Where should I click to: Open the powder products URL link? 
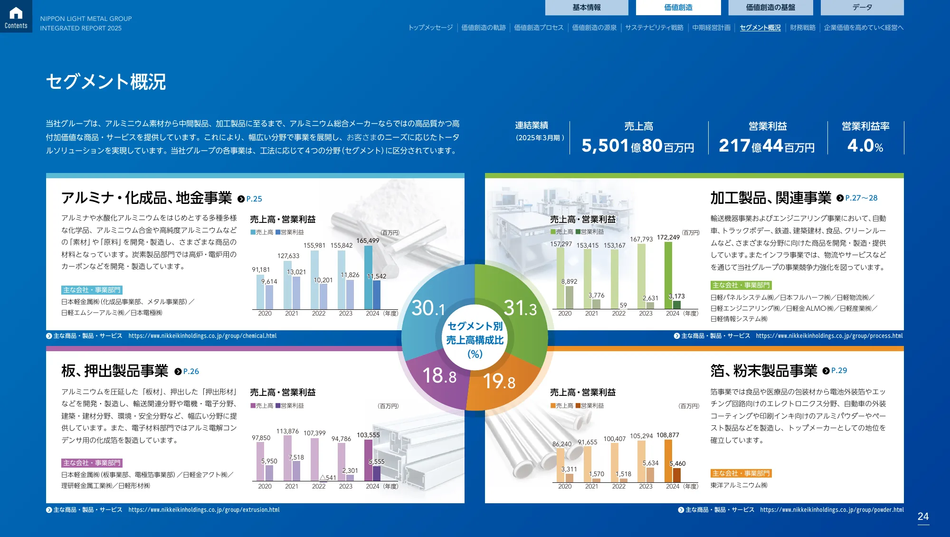coord(832,509)
